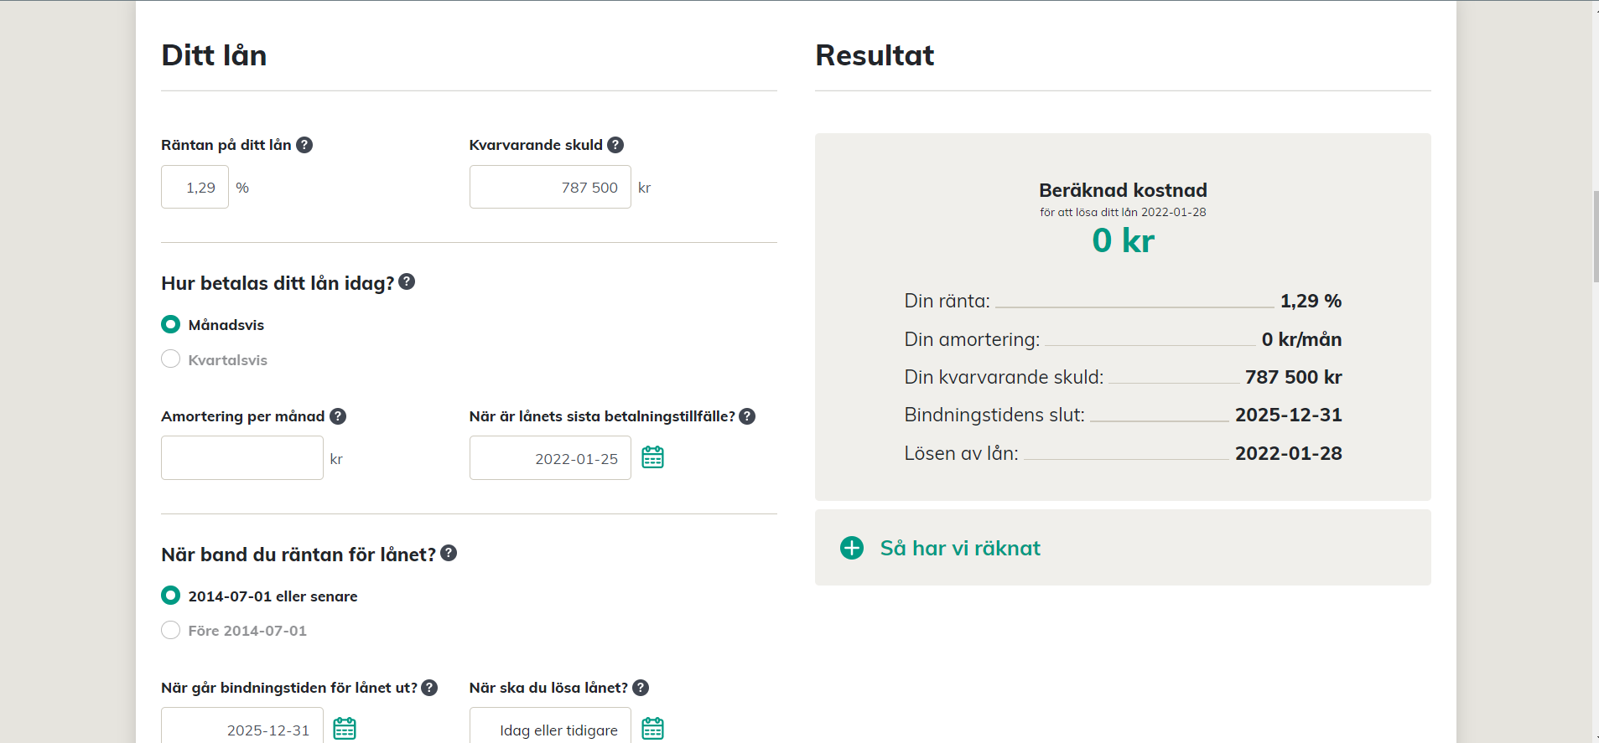
Task: Open calendar picker for bindningstiden end date
Action: tap(345, 728)
